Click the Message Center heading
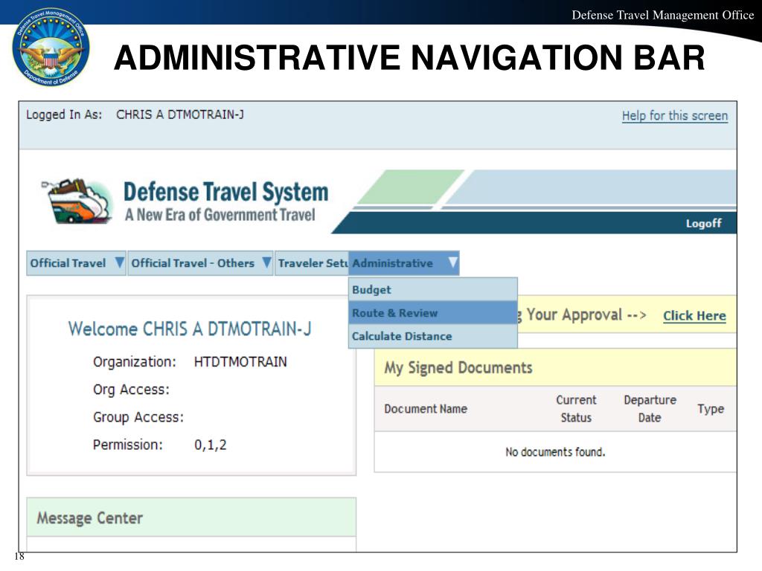This screenshot has width=762, height=571. tap(90, 518)
